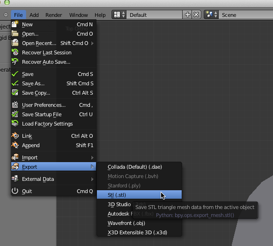The width and height of the screenshot is (273, 246).
Task: Click the Open folder icon
Action: click(15, 34)
